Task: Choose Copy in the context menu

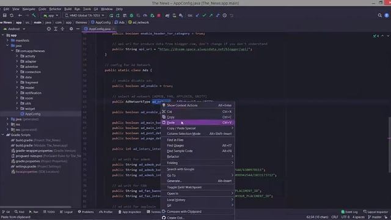Action: click(x=197, y=117)
